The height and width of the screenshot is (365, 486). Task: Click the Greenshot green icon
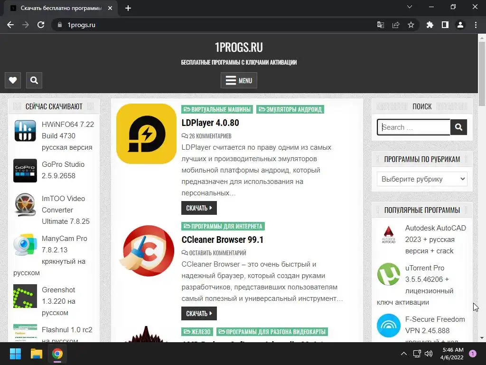(x=25, y=296)
